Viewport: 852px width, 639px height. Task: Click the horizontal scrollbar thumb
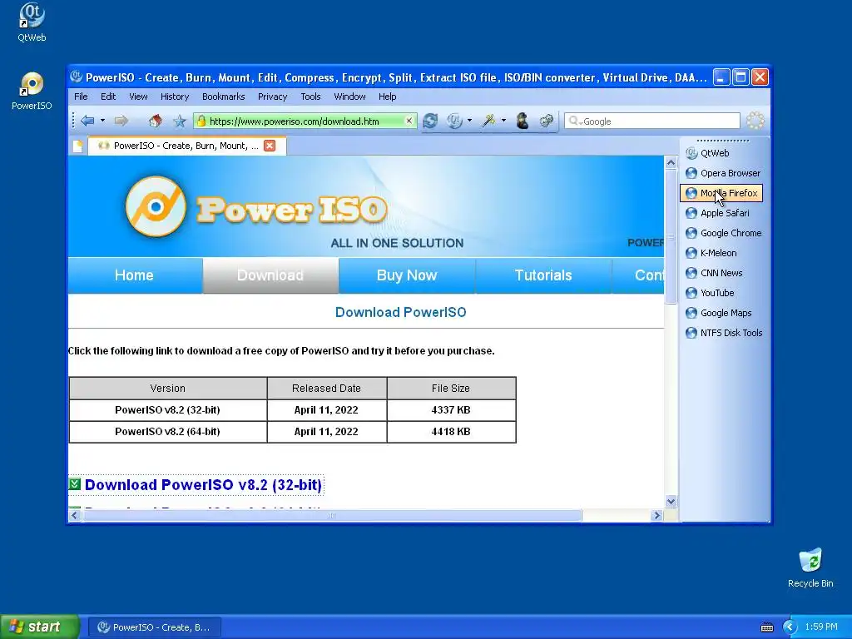point(331,515)
